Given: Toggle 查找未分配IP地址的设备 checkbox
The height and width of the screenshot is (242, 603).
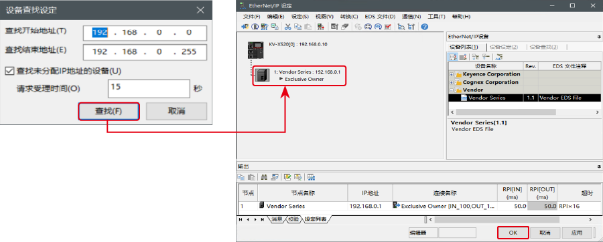Looking at the screenshot, I should point(9,71).
